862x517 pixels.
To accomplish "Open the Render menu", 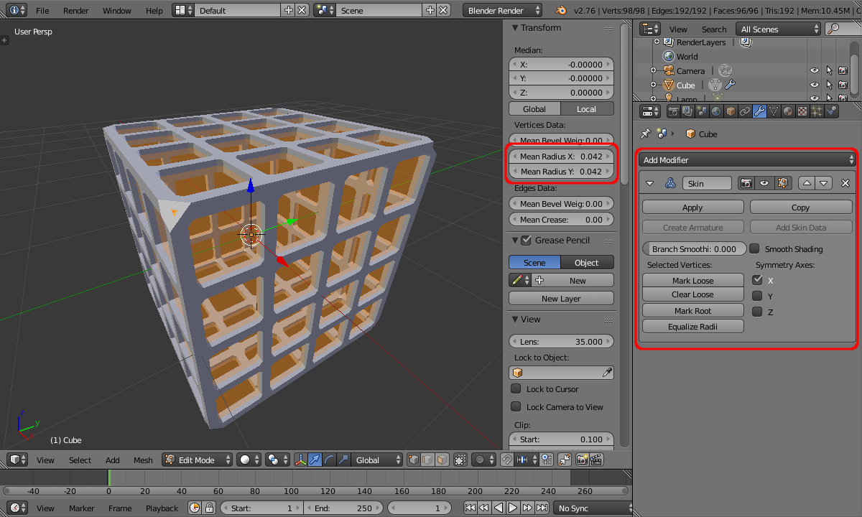I will coord(75,11).
